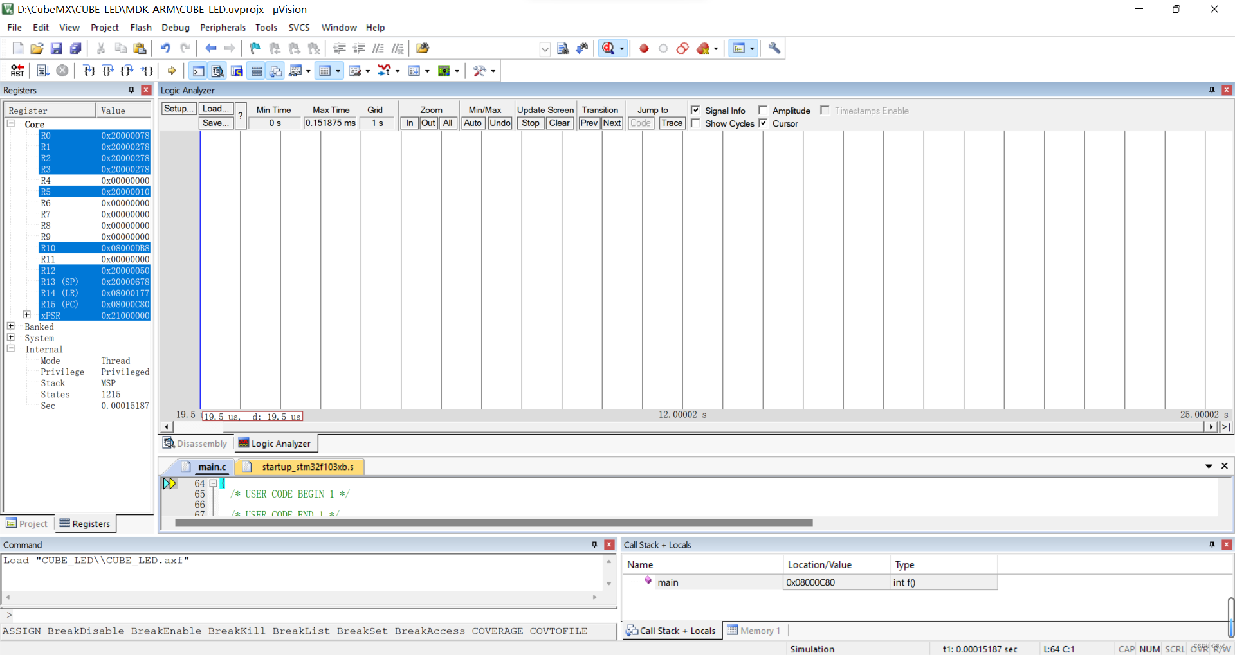Click the Open file icon
The width and height of the screenshot is (1235, 655).
(37, 48)
